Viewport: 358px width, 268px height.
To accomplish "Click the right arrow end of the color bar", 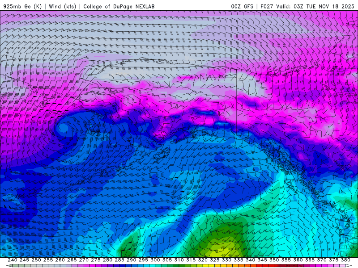I will pos(349,266).
